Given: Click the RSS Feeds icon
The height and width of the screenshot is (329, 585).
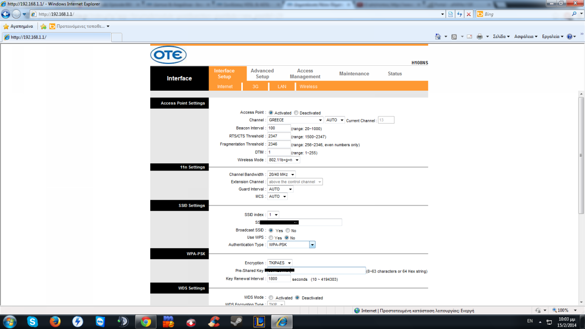Looking at the screenshot, I should (454, 37).
